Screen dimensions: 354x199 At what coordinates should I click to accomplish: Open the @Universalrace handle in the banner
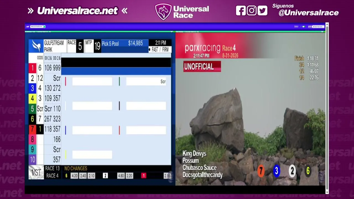[308, 13]
